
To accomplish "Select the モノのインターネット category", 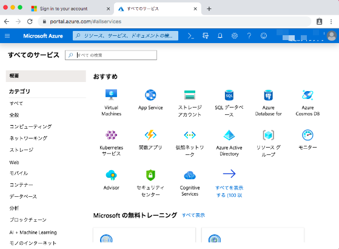I will 33,243.
